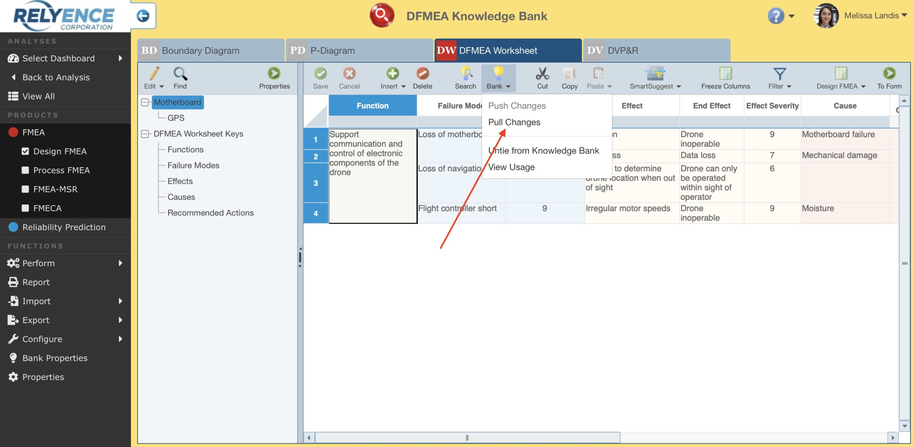Select worksheet row number 3
The height and width of the screenshot is (447, 914).
coord(316,183)
